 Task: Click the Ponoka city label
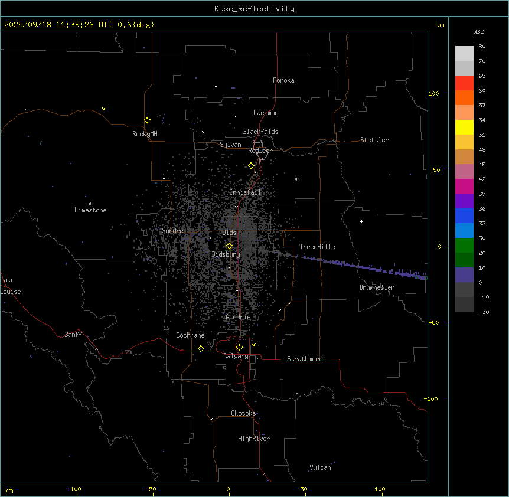click(283, 80)
